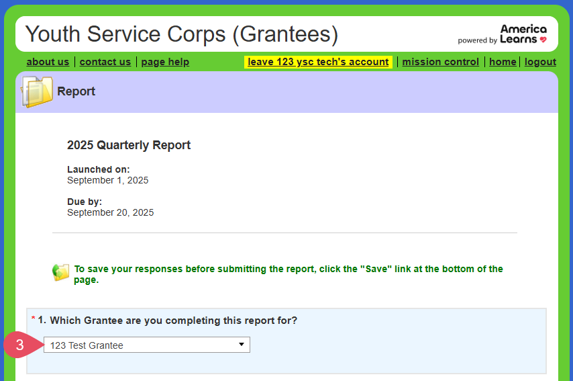Click the America Learns logo
This screenshot has height=381, width=573.
pyautogui.click(x=523, y=34)
